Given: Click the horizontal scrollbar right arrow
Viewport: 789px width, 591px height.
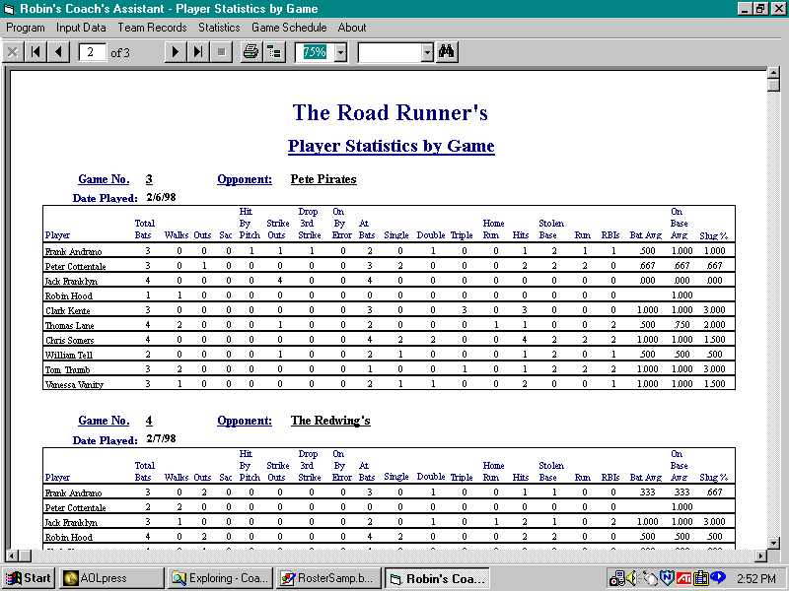Looking at the screenshot, I should pyautogui.click(x=758, y=556).
